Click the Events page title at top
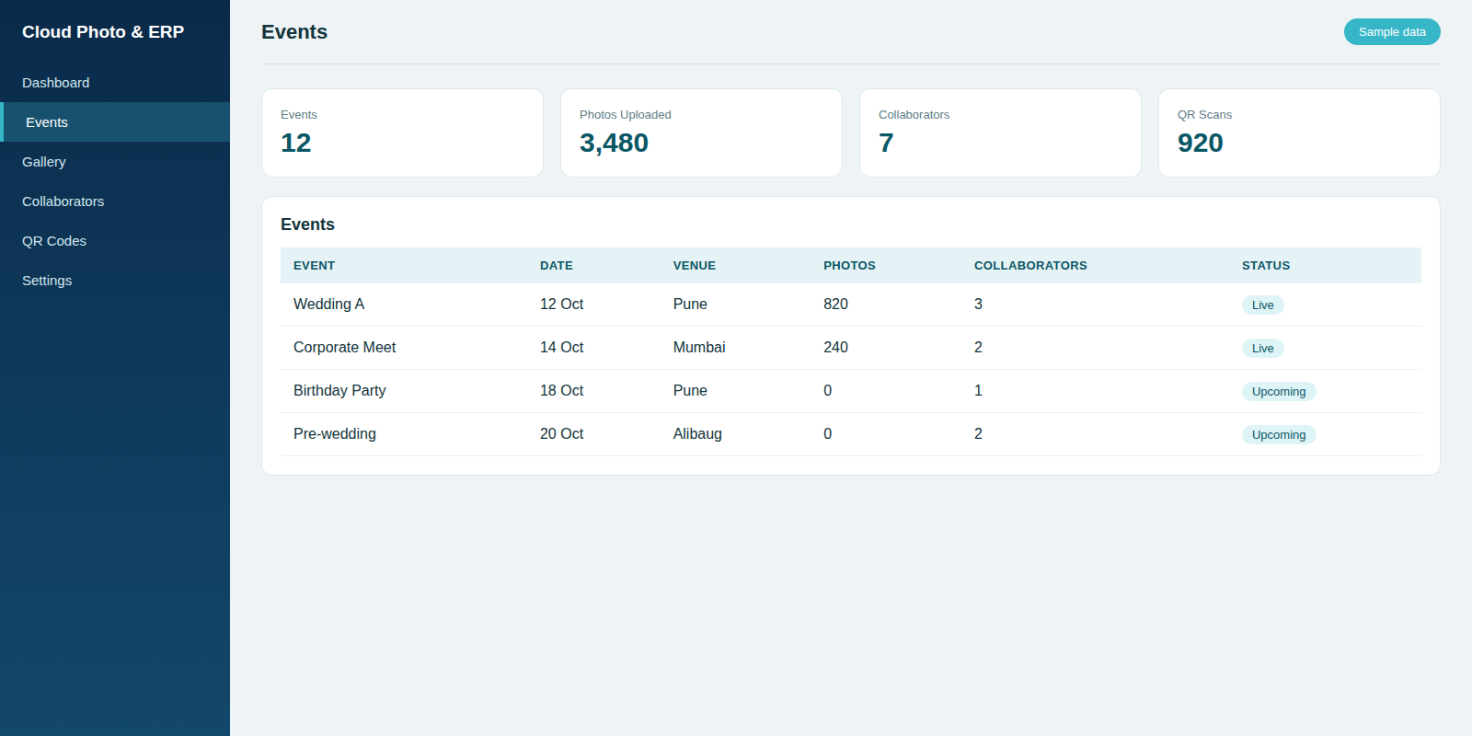This screenshot has width=1472, height=736. coord(294,32)
